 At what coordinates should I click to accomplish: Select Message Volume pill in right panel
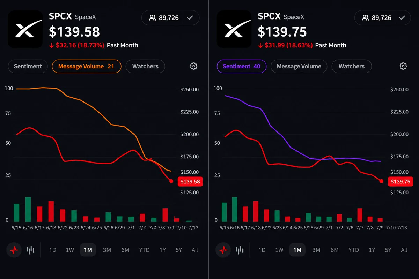299,66
